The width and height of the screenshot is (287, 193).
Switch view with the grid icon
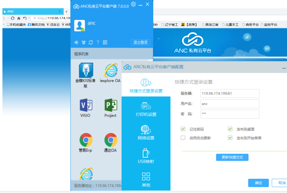coord(105,42)
